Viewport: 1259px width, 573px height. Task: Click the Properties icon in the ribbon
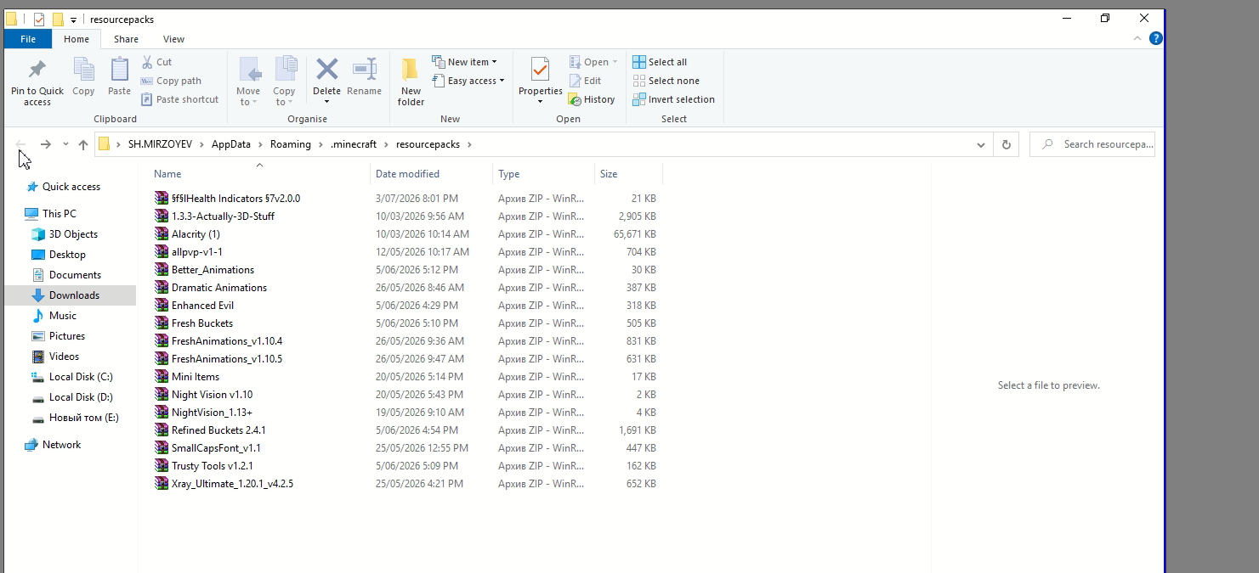click(x=540, y=70)
